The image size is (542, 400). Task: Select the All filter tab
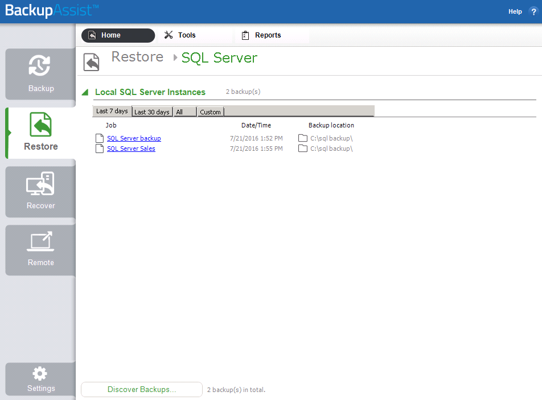tap(184, 112)
